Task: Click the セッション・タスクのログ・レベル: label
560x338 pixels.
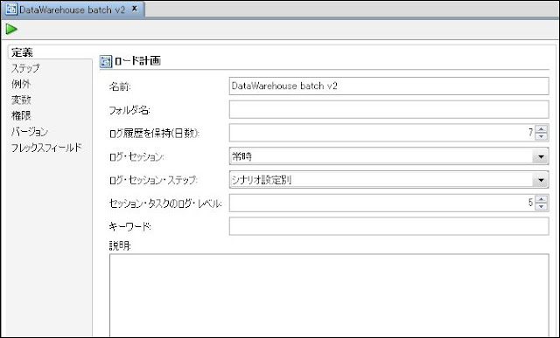Action: coord(165,203)
